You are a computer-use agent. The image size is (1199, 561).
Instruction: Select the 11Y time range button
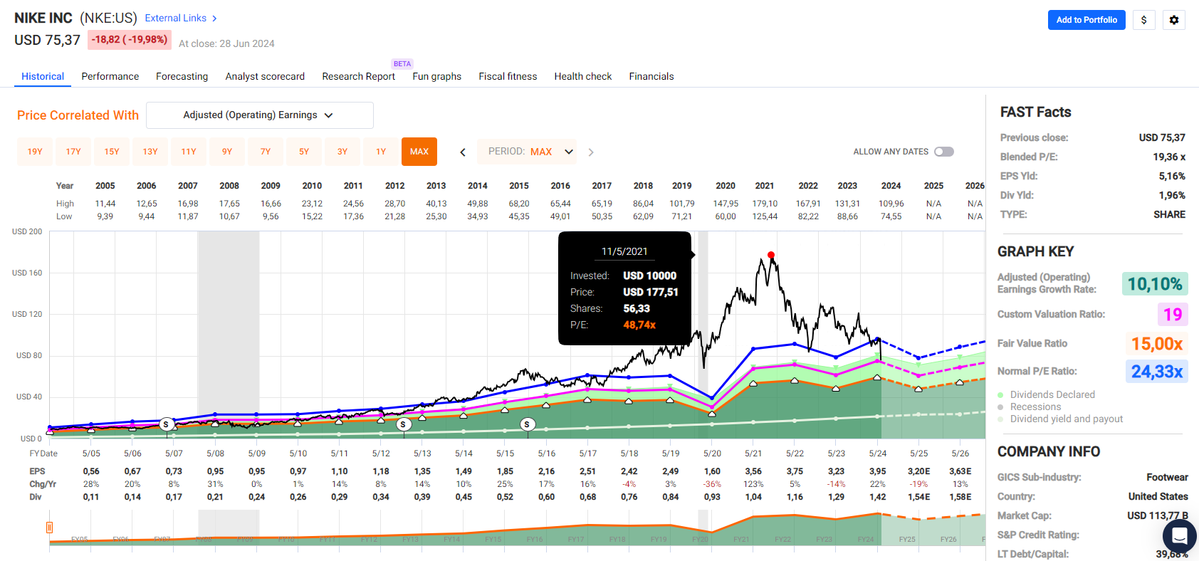(189, 152)
